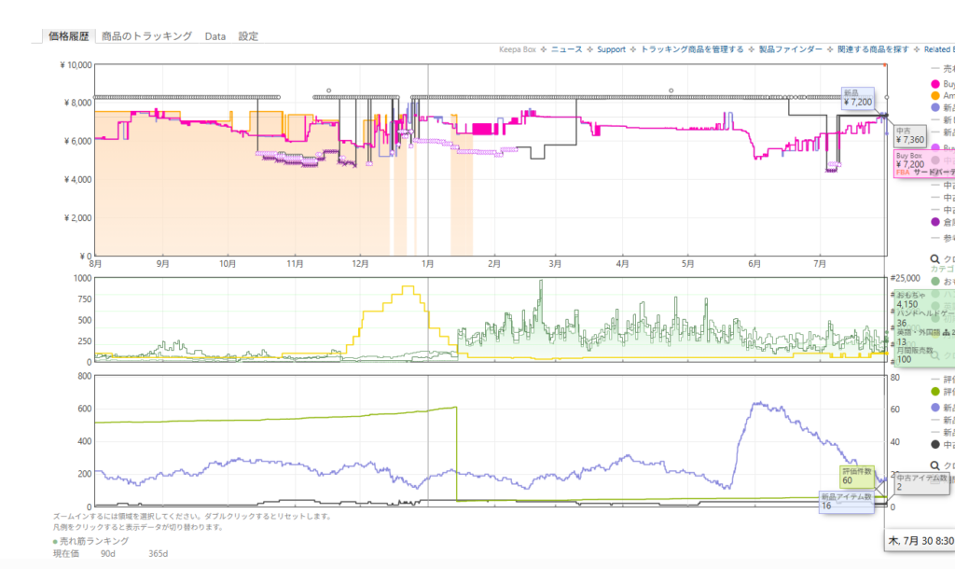This screenshot has width=955, height=569.
Task: Click the 売れ筋ランキング legend label
Action: pyautogui.click(x=94, y=541)
